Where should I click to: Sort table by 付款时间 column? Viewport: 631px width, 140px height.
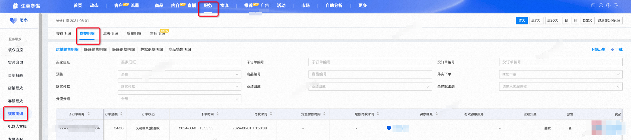coord(271,114)
